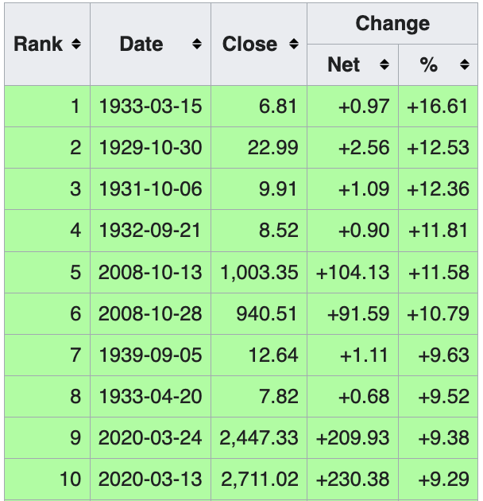Click rank 7 cell
This screenshot has height=501, width=483.
point(47,355)
